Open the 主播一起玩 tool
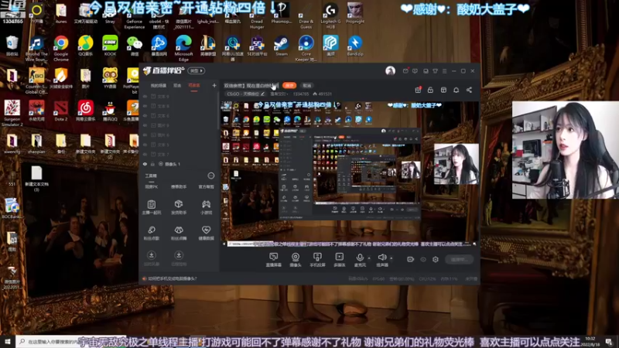619x348 pixels. (151, 207)
